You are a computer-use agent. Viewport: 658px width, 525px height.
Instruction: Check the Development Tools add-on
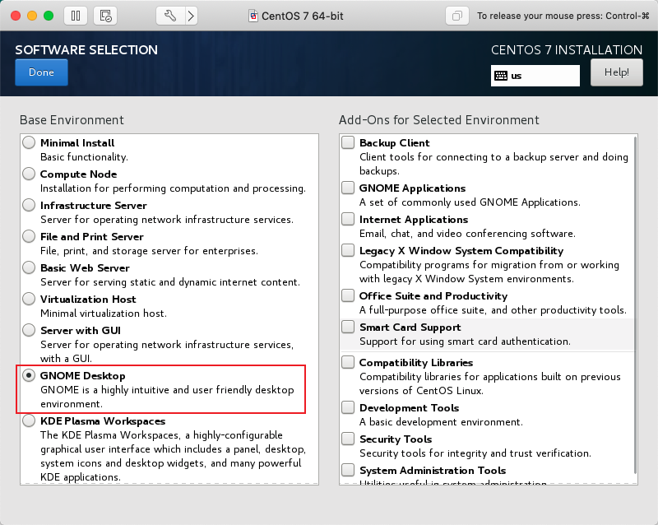[348, 407]
